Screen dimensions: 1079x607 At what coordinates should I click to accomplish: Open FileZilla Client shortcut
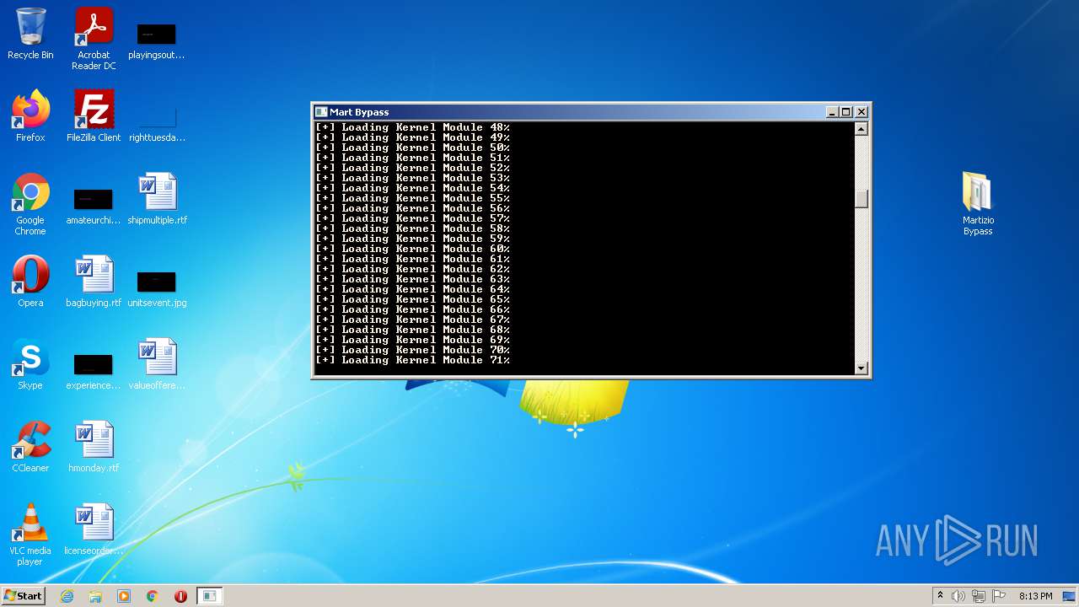(94, 116)
